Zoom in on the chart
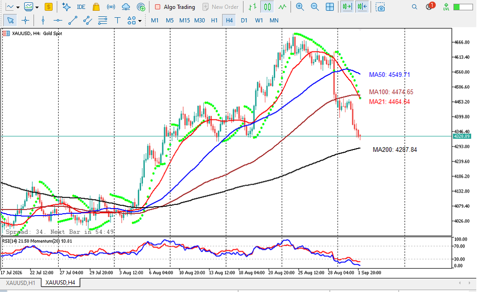 300,7
